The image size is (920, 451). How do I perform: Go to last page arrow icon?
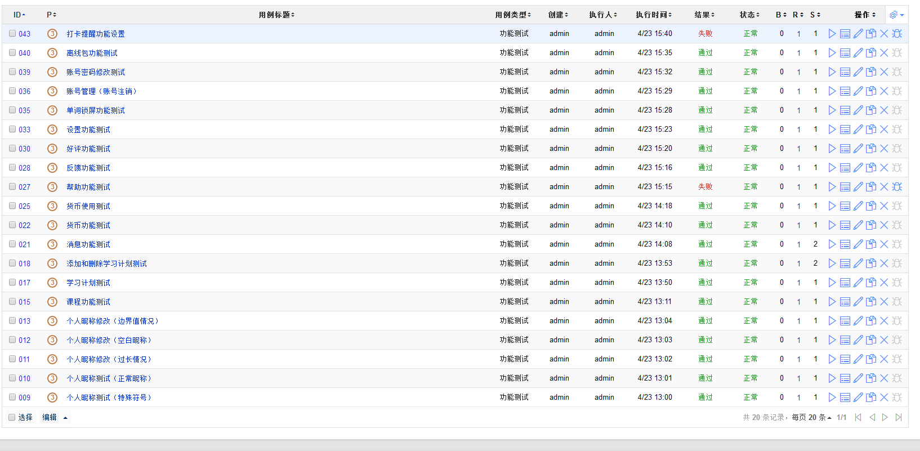(x=899, y=417)
